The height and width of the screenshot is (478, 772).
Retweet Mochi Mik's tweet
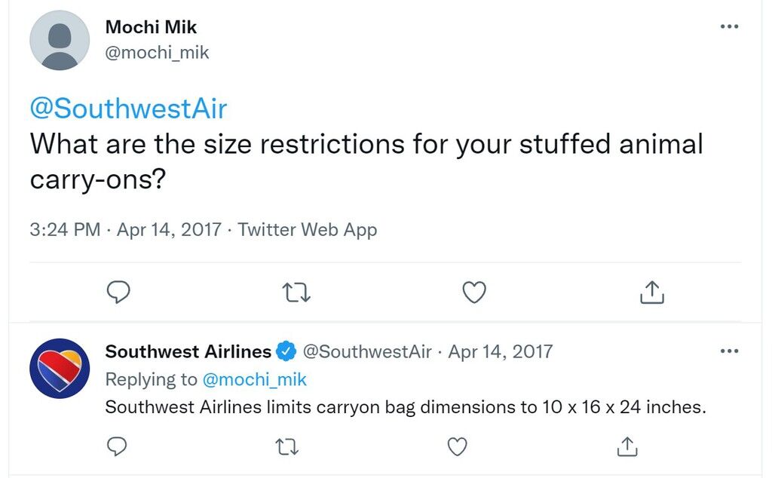[296, 292]
